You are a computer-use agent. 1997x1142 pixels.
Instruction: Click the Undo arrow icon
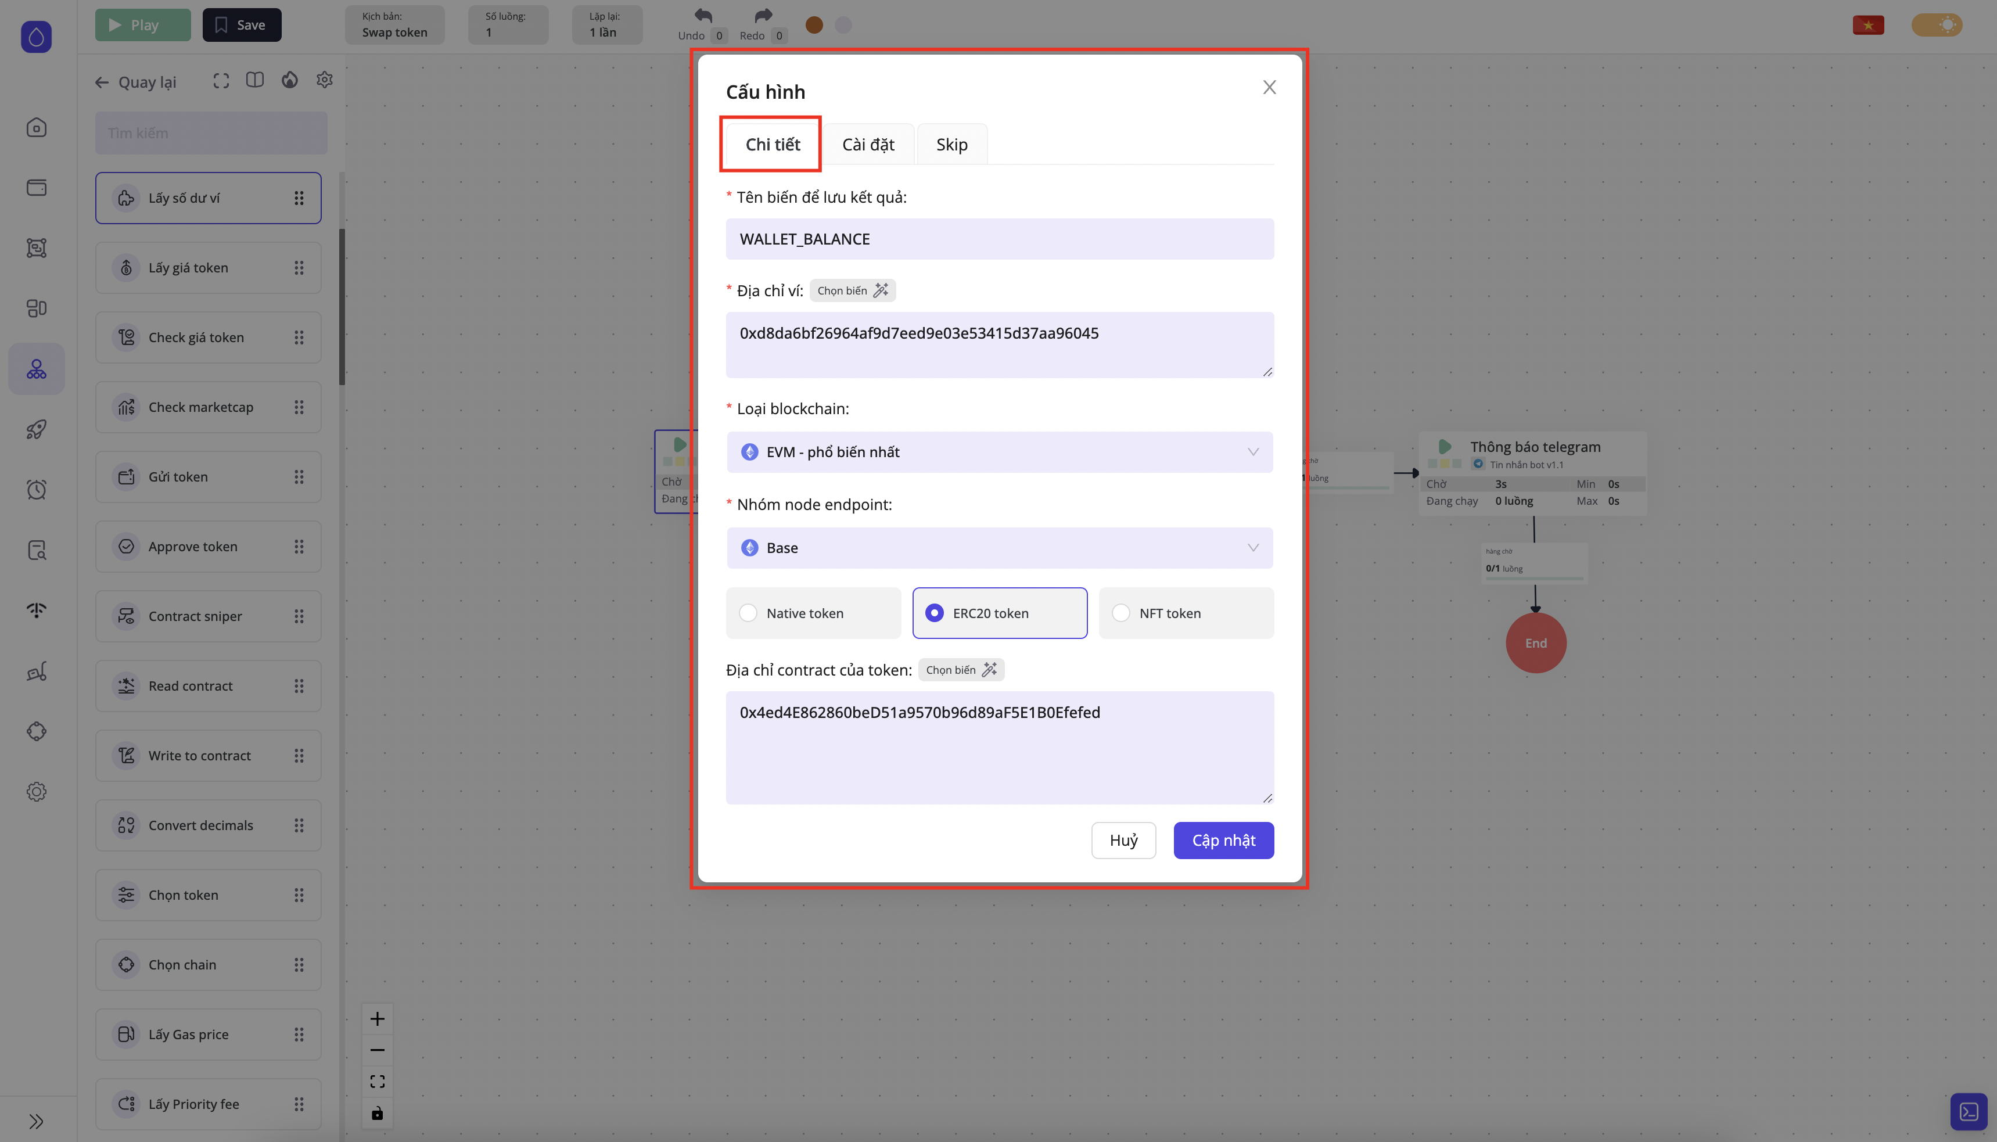(702, 16)
